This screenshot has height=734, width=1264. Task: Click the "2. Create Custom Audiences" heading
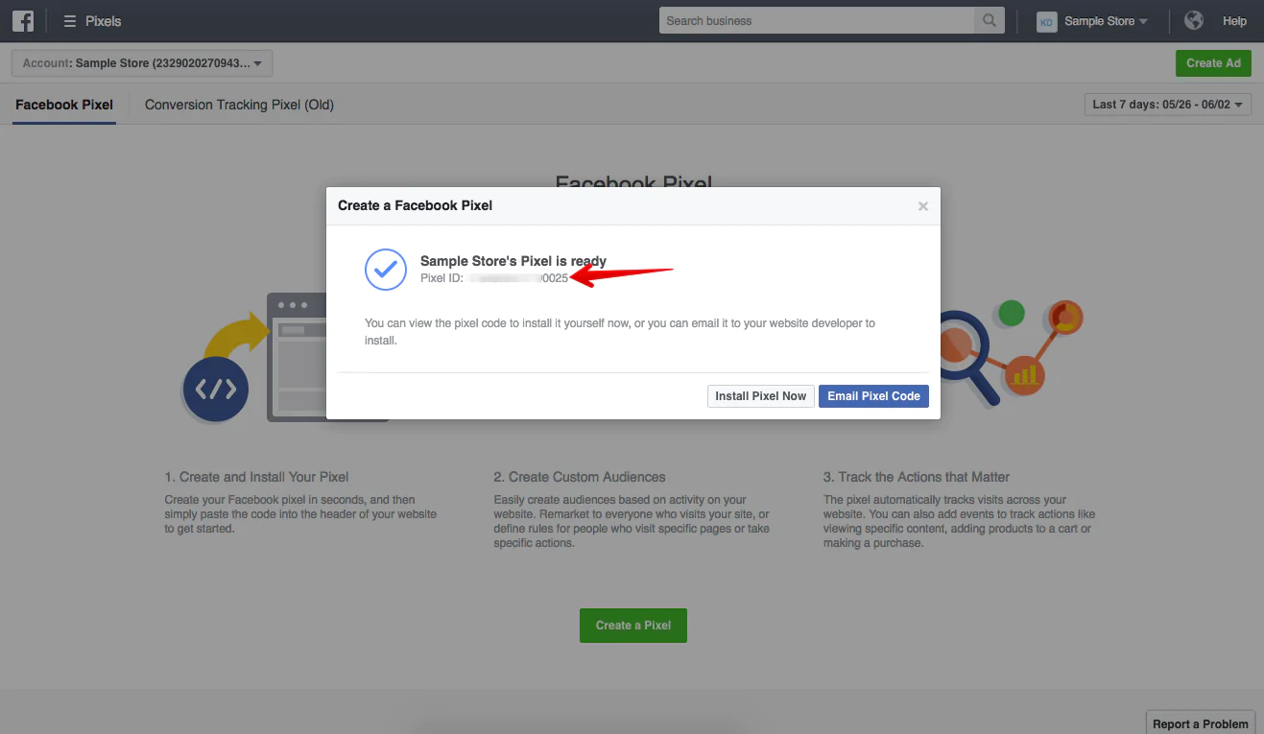pos(580,477)
